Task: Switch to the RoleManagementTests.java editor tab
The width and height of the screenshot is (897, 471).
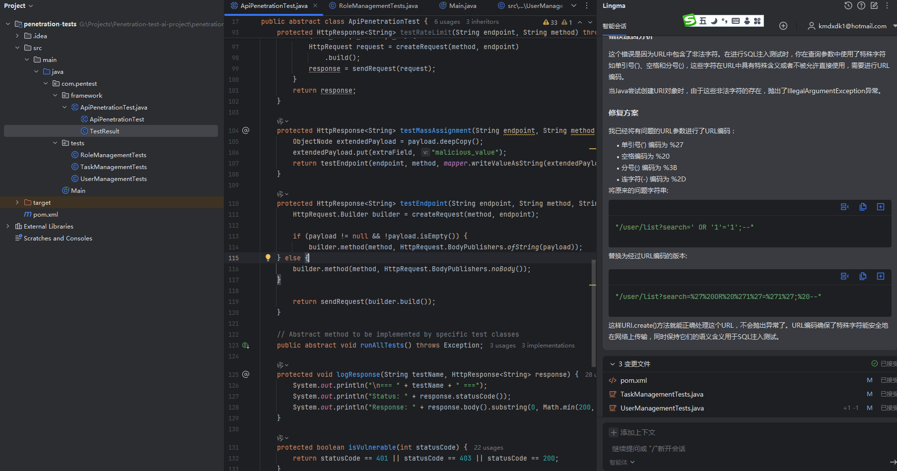Action: 373,6
